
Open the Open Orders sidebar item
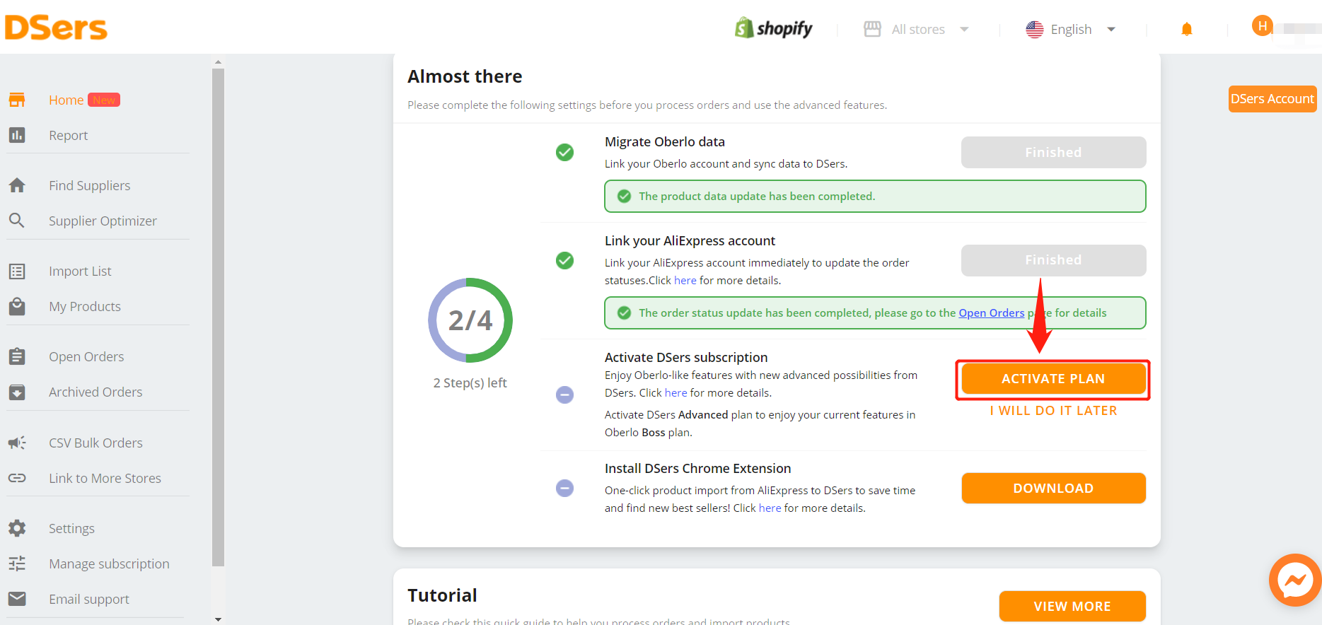86,356
